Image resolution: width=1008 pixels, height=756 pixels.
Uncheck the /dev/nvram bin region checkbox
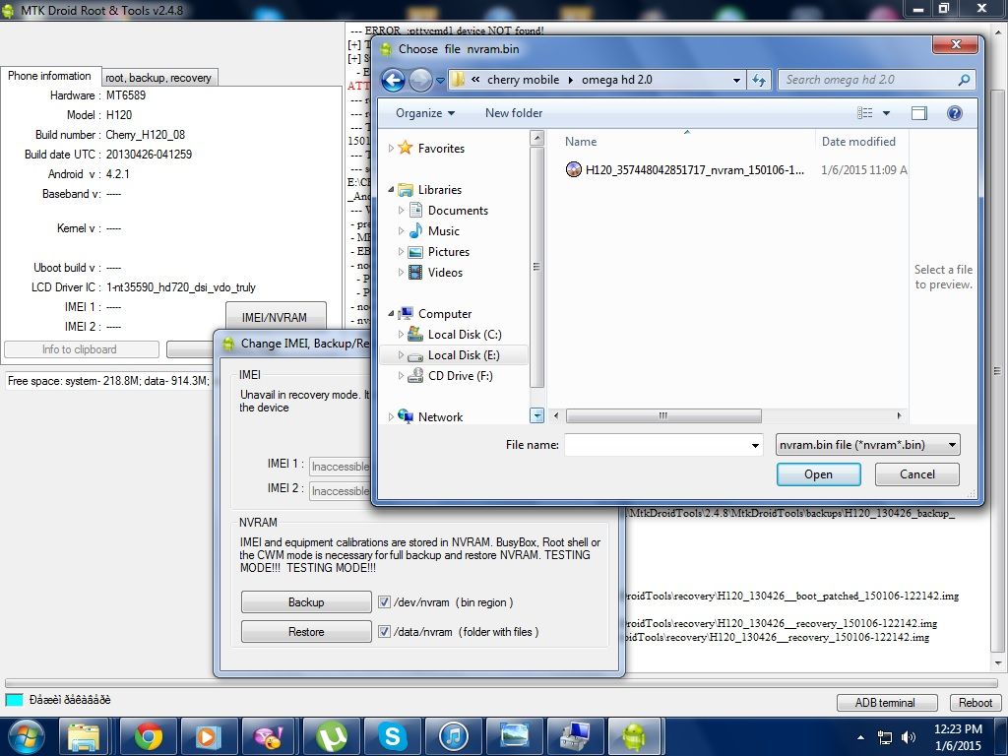[x=385, y=602]
